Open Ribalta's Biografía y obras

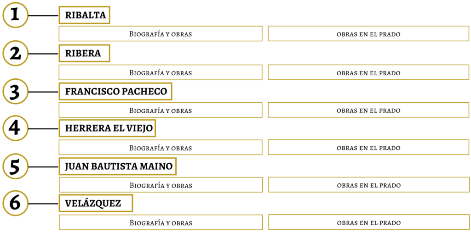click(x=161, y=34)
